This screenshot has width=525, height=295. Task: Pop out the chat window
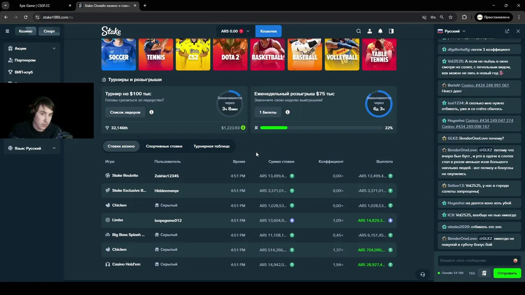(507, 31)
